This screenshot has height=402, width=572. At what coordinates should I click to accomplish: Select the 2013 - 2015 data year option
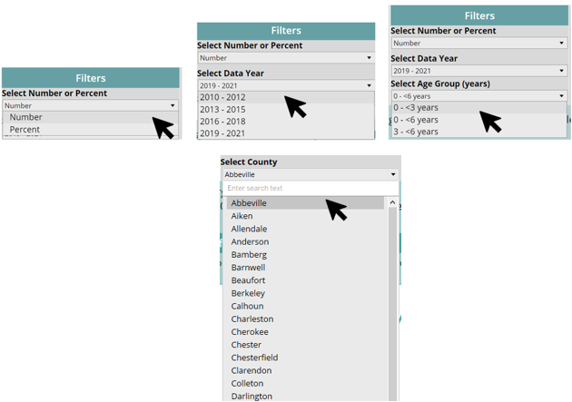click(222, 110)
